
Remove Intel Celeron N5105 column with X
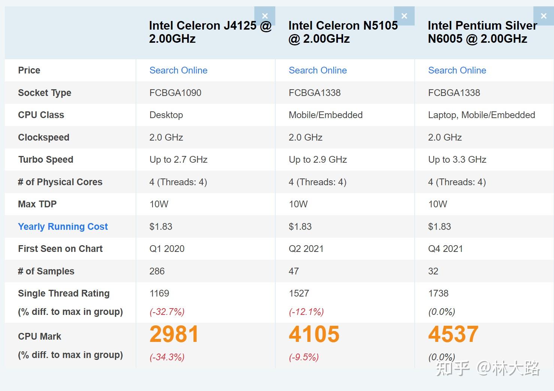coord(404,16)
